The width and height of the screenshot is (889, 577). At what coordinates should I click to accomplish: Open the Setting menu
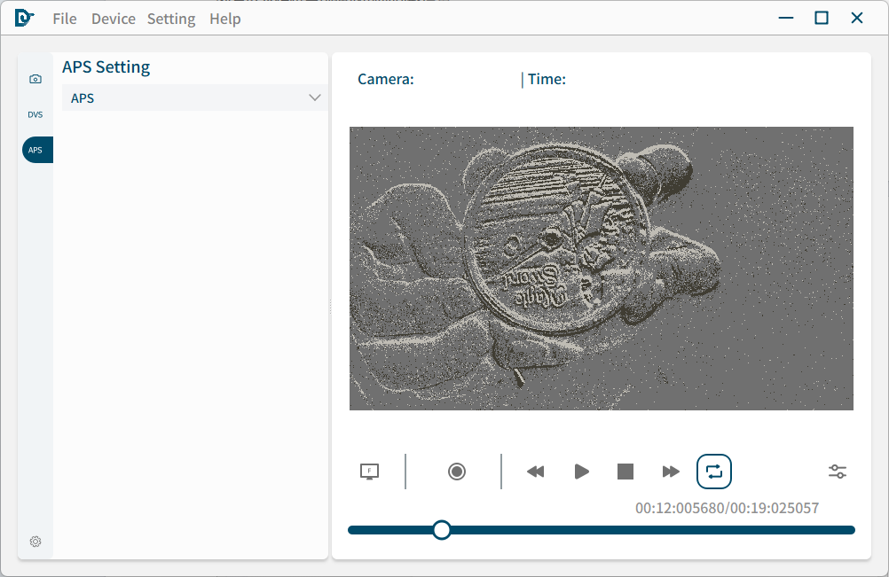point(171,19)
